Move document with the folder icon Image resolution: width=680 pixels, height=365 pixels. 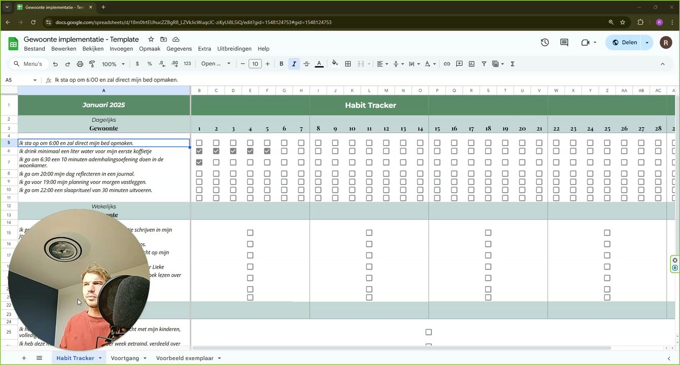coord(163,39)
